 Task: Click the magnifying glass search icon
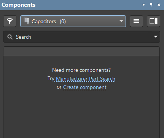10,37
